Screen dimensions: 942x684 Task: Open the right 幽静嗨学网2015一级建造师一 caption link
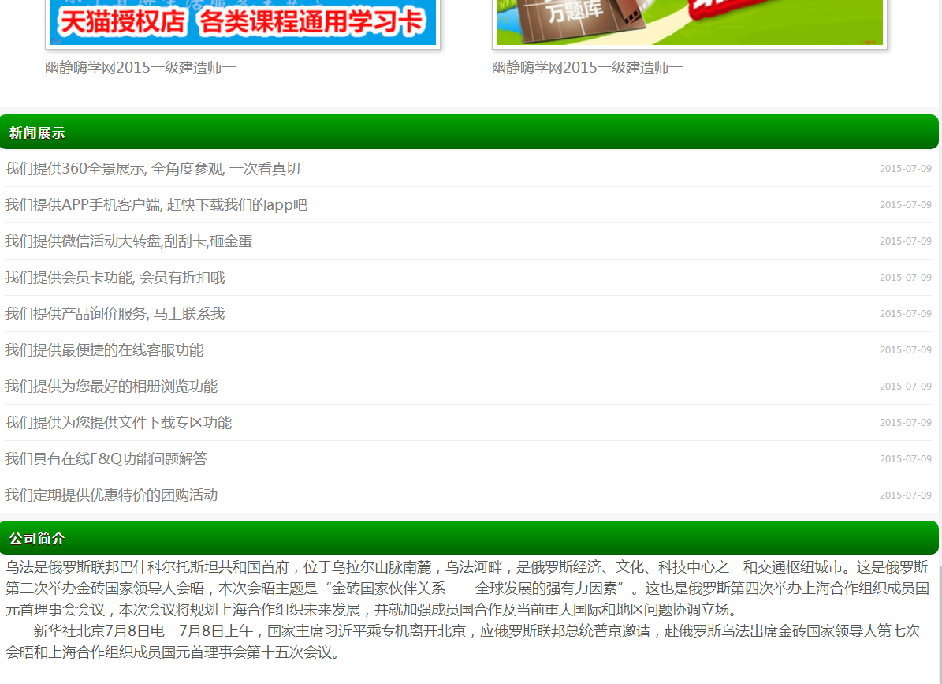(587, 68)
